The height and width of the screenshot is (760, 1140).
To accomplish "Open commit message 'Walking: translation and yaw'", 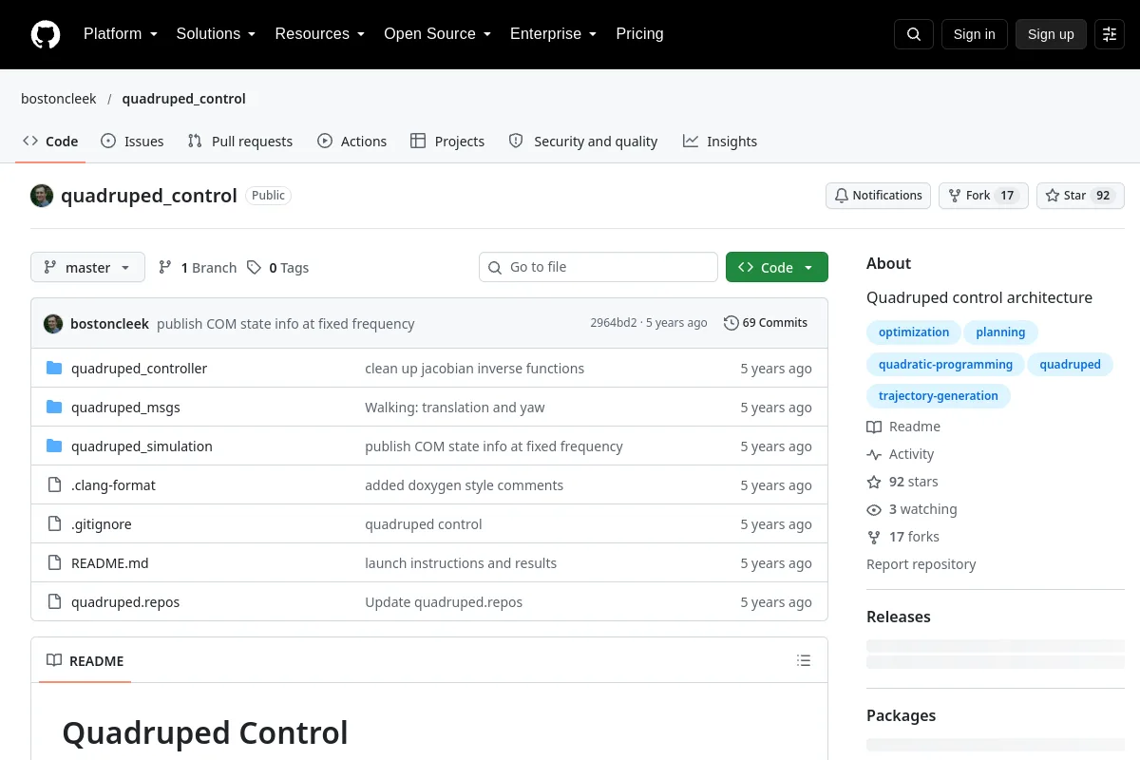I will pos(455,408).
